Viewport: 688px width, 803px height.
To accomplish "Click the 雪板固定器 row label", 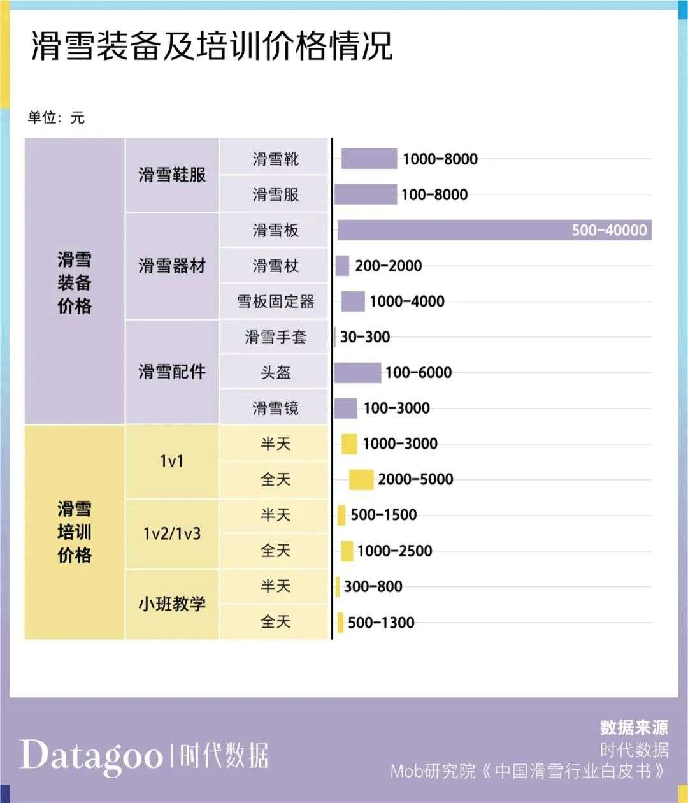I will (275, 301).
